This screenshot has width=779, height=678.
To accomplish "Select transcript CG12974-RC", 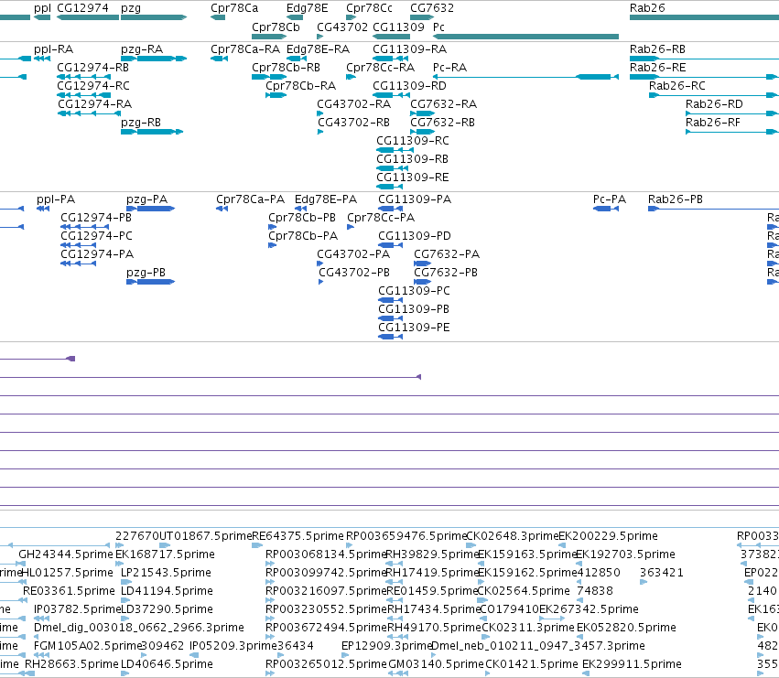I will [x=83, y=95].
